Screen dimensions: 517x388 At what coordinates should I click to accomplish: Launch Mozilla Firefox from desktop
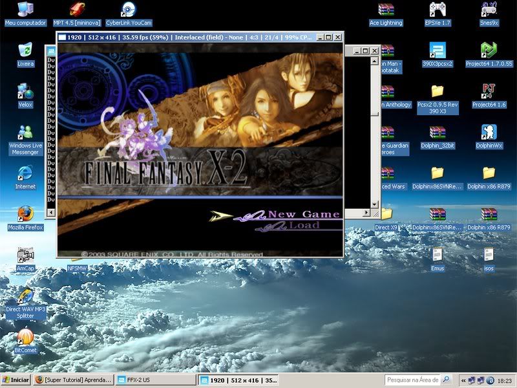pos(25,214)
